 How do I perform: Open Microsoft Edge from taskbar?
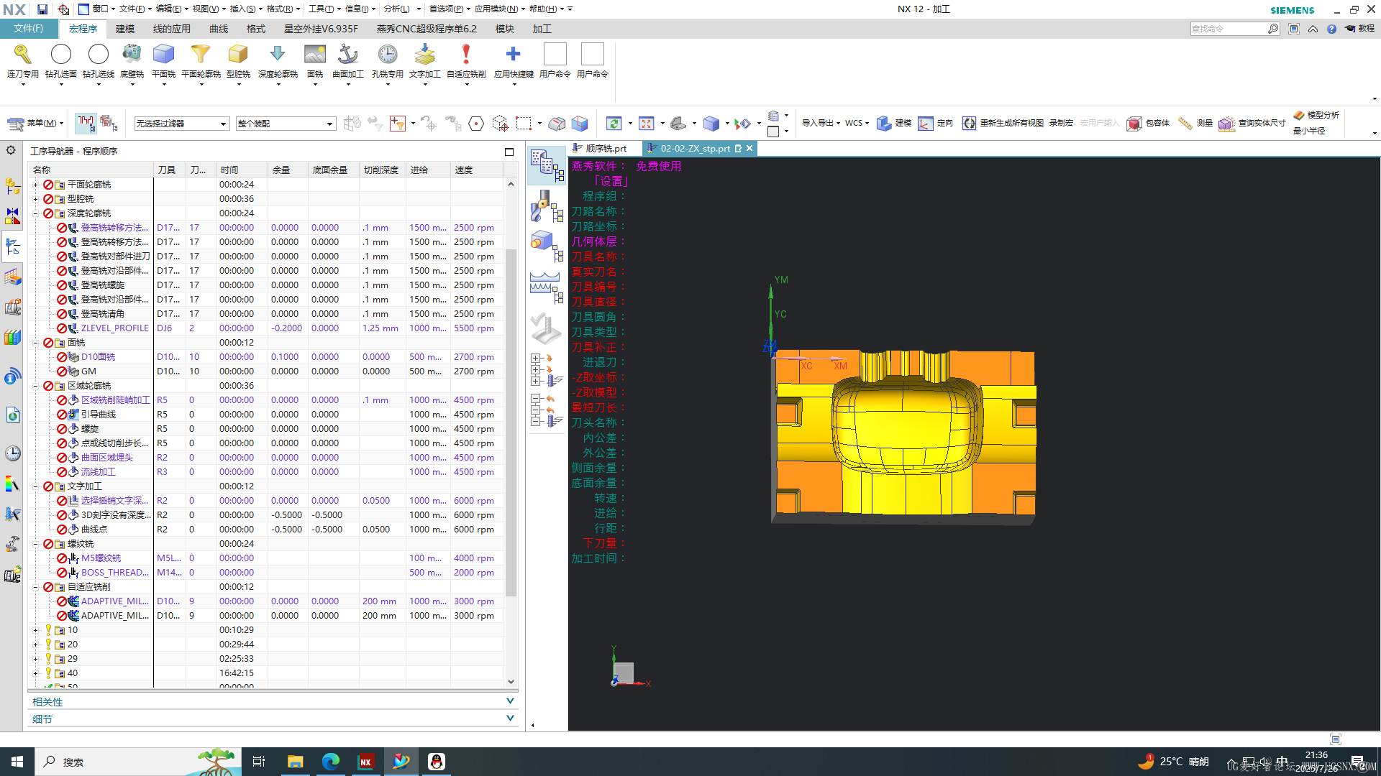(x=330, y=762)
